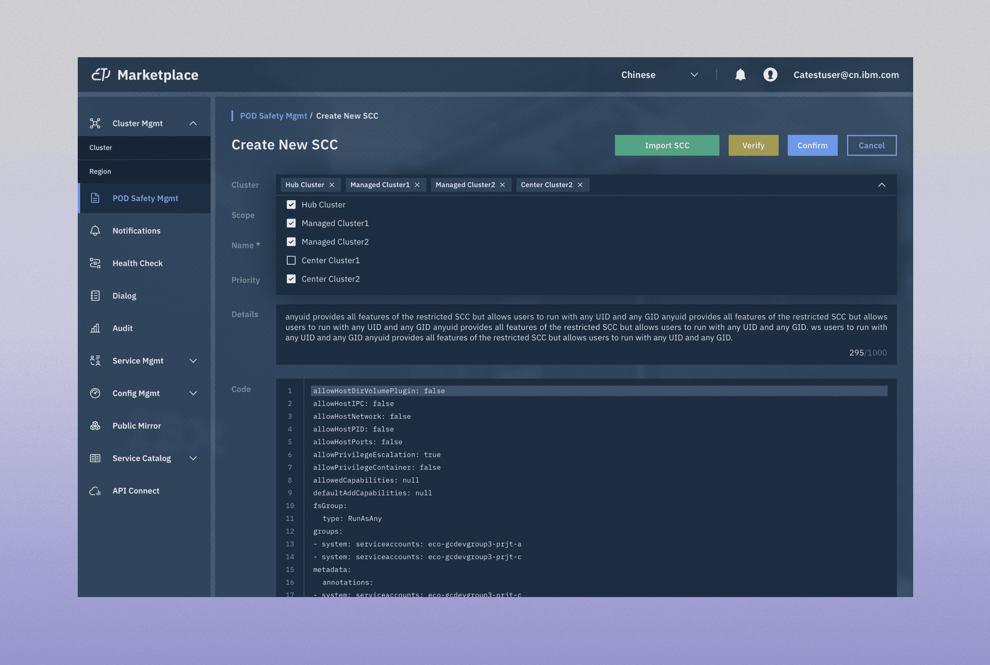Screen dimensions: 990x665
Task: Select the Region submenu item
Action: (x=101, y=172)
